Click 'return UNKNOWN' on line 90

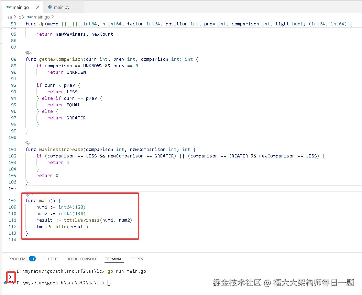pos(66,72)
